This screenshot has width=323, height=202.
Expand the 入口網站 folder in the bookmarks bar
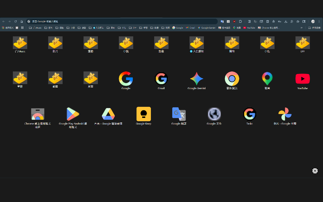(96, 28)
